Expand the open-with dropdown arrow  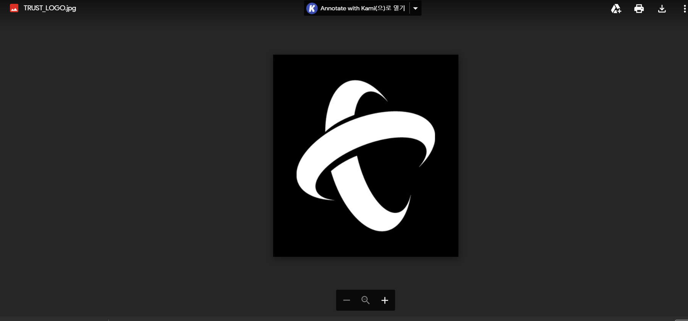[x=416, y=8]
